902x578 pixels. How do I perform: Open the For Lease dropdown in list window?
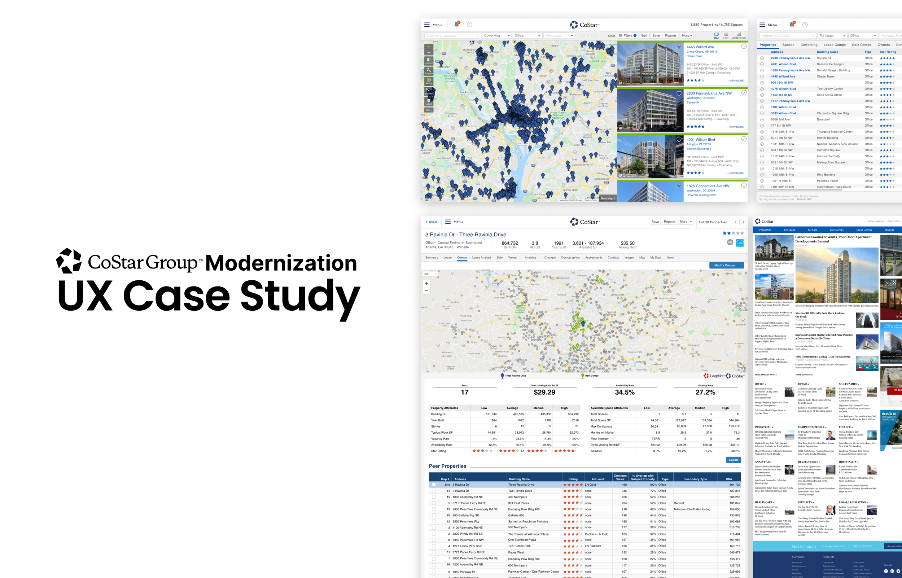coord(832,36)
